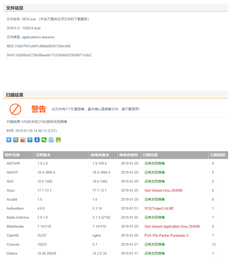Click ANTIVIR's 没有发现病毒 result
Viewport: 232px width, 259px height.
click(x=155, y=163)
